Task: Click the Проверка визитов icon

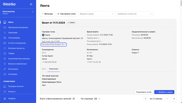Action: coord(5,86)
